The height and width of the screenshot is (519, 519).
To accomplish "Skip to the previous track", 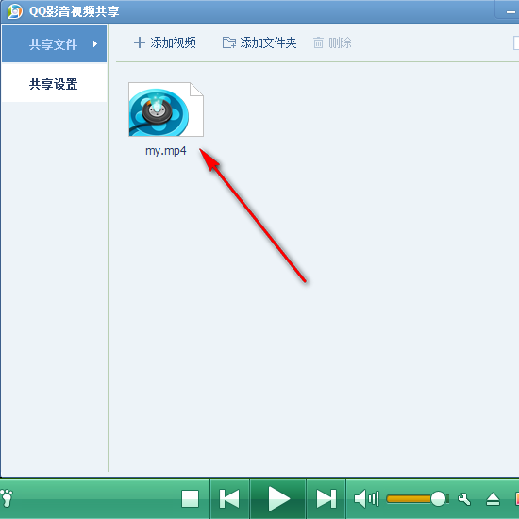I will pos(229,498).
